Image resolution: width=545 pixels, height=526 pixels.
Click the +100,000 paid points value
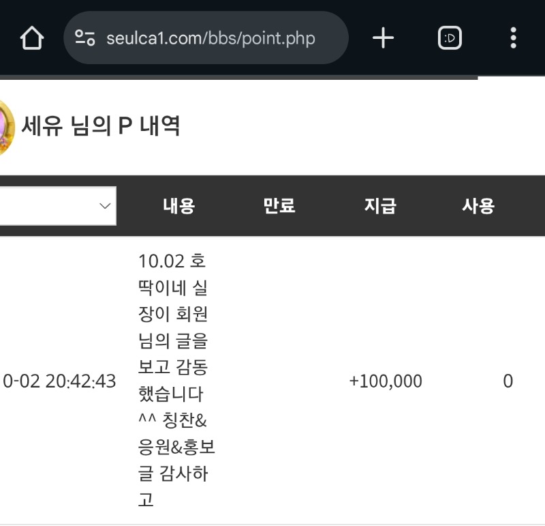[386, 381]
